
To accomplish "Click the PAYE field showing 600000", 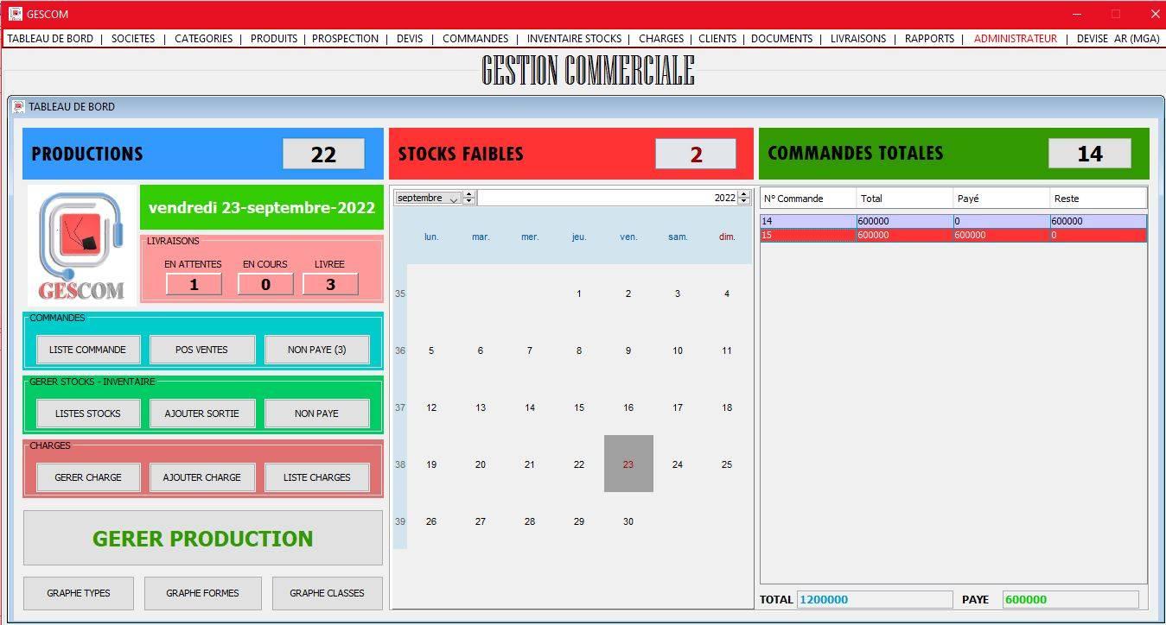I will coord(1070,599).
